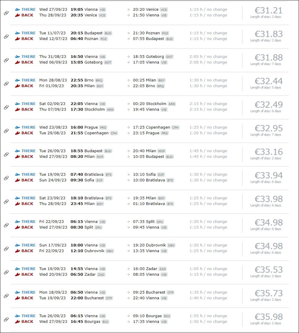Open the €32.44 Brno–Milan offer

point(269,81)
